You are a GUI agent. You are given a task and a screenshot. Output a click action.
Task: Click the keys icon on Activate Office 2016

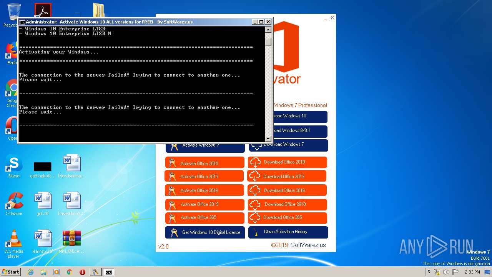point(172,190)
